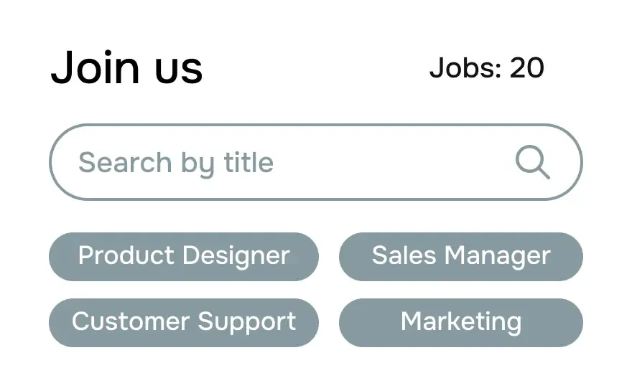Open Marketing job listings
Screen dimensions: 632x373
460,322
